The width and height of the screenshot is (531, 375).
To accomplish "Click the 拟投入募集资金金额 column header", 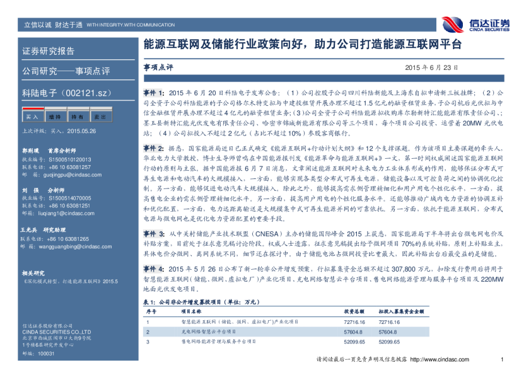I will pos(401,311).
